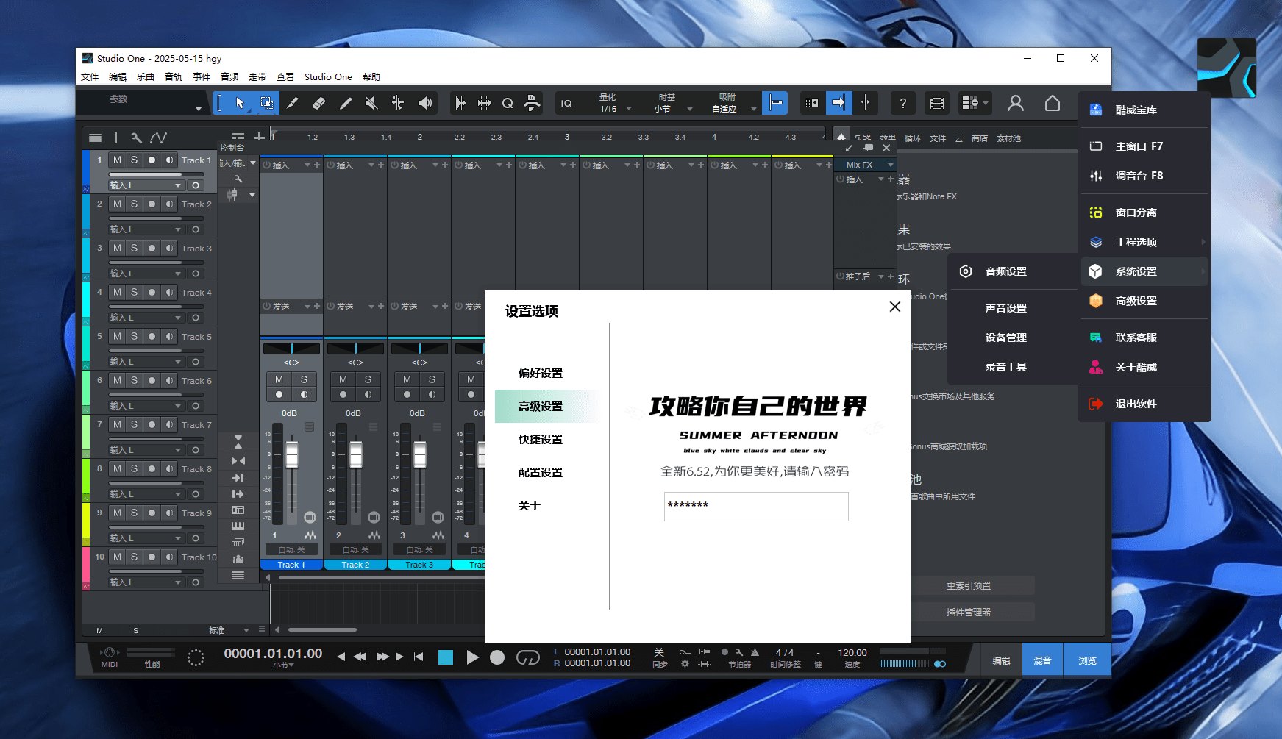Mute mixer channel 1
This screenshot has width=1282, height=739.
click(279, 379)
